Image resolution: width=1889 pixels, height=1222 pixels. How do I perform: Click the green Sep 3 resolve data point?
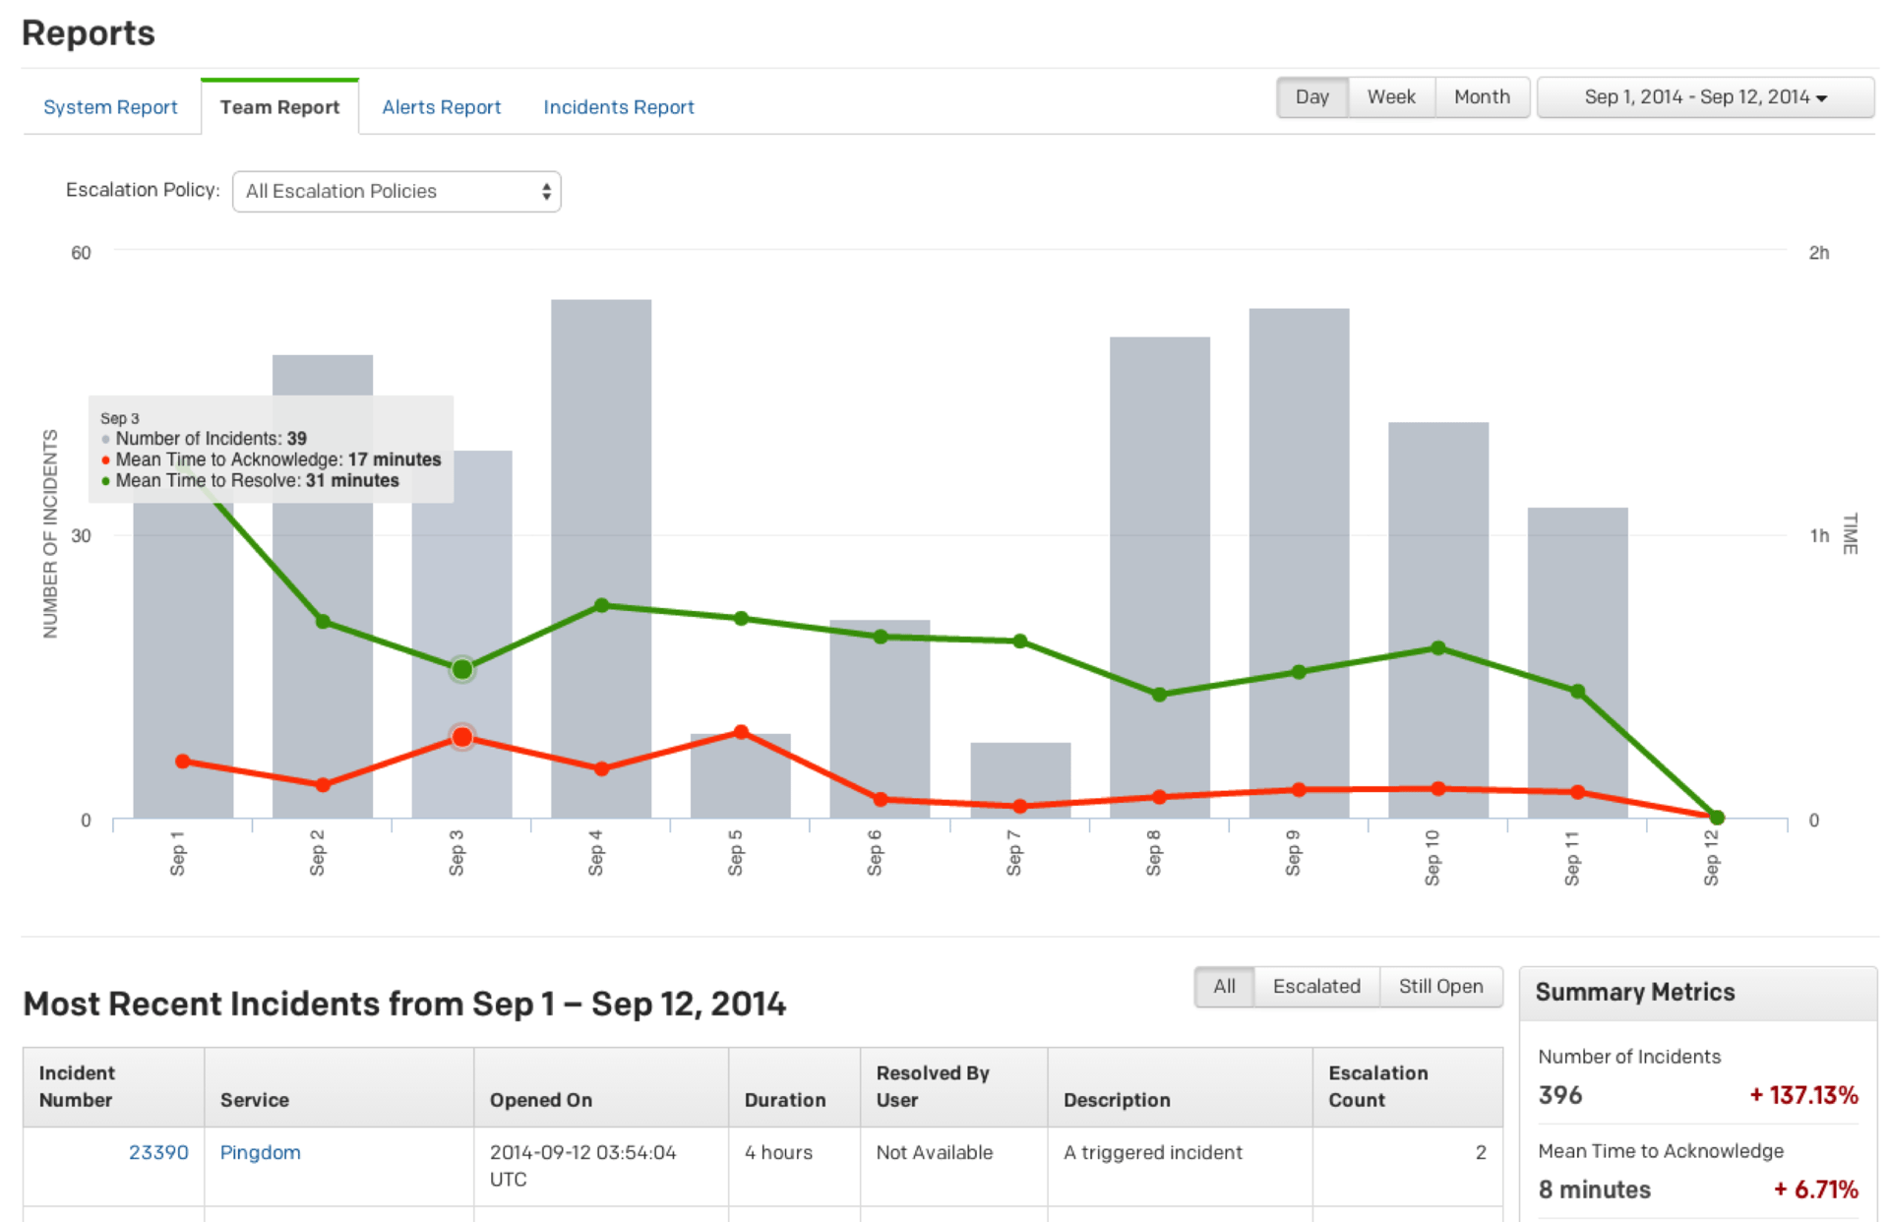461,670
